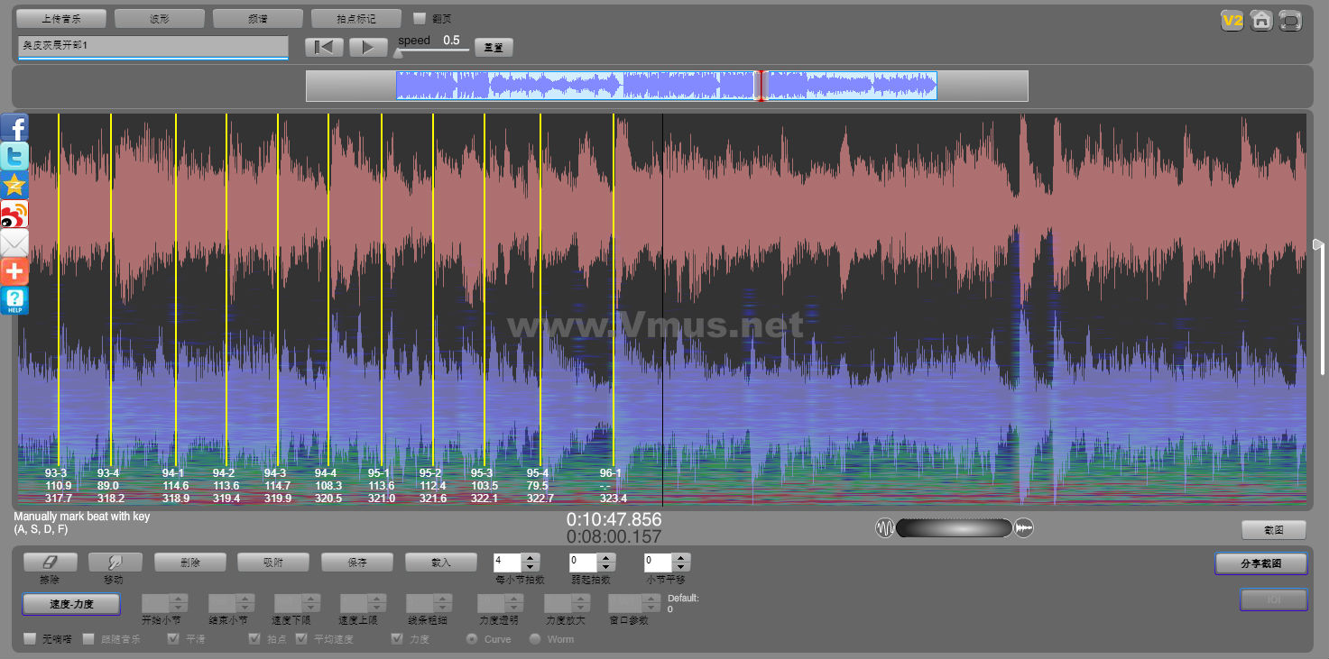The height and width of the screenshot is (659, 1329).
Task: Toggle the 无嘀嗒 checkbox
Action: 30,638
